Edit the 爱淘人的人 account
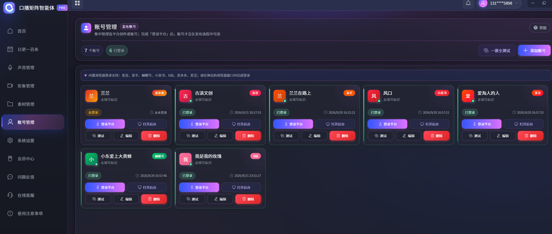The image size is (552, 234). tap(503, 136)
